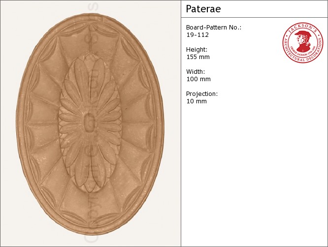Click the top petal tip of the central flower

[x=89, y=60]
